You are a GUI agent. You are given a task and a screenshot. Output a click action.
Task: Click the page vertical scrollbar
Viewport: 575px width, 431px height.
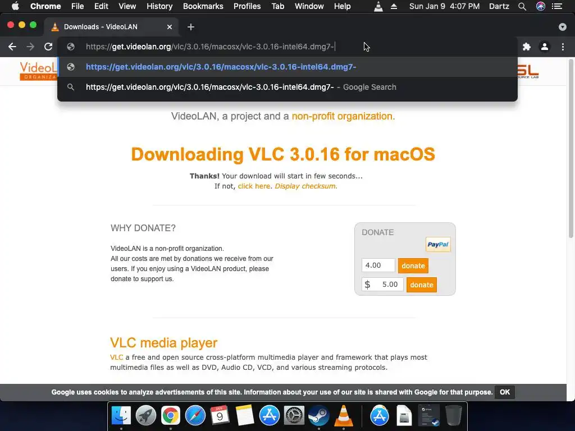point(571,148)
